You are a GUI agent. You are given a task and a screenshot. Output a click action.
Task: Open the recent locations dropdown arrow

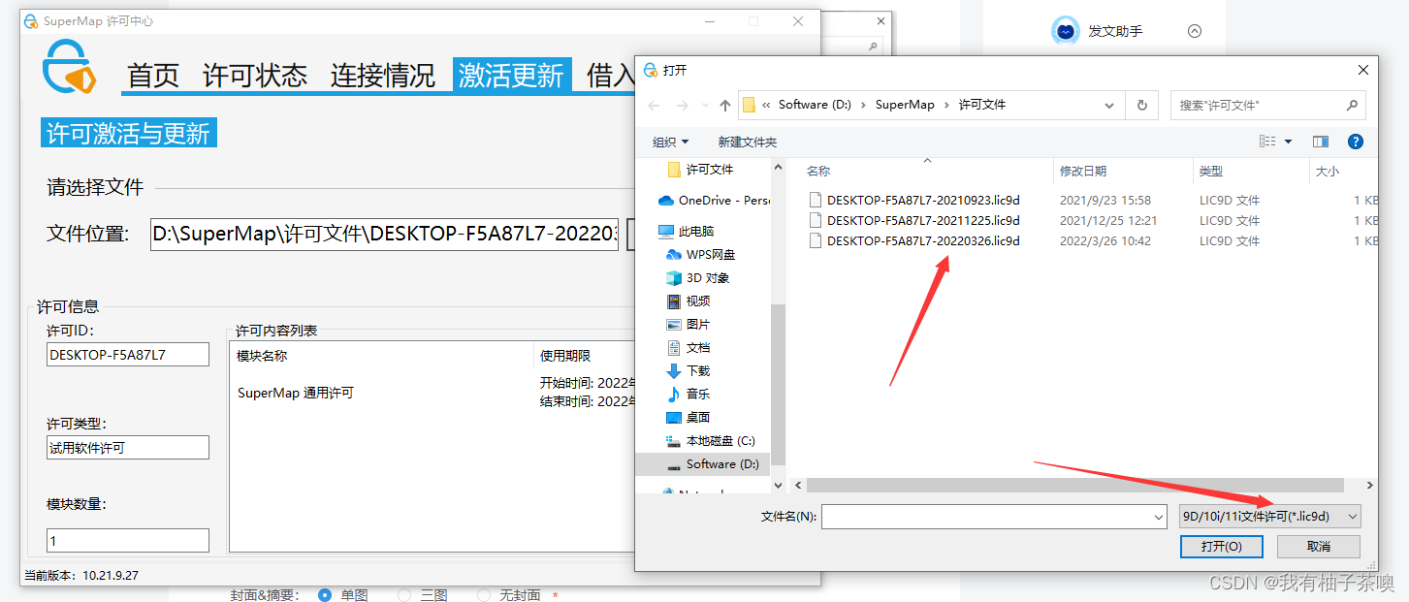704,105
